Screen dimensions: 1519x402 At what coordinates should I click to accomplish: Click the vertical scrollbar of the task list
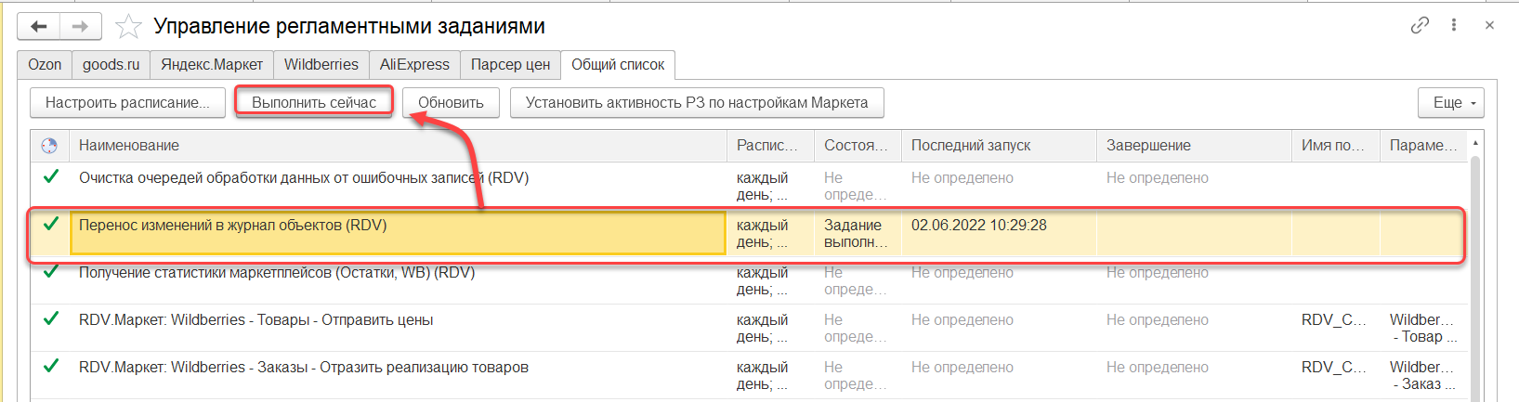(1475, 279)
